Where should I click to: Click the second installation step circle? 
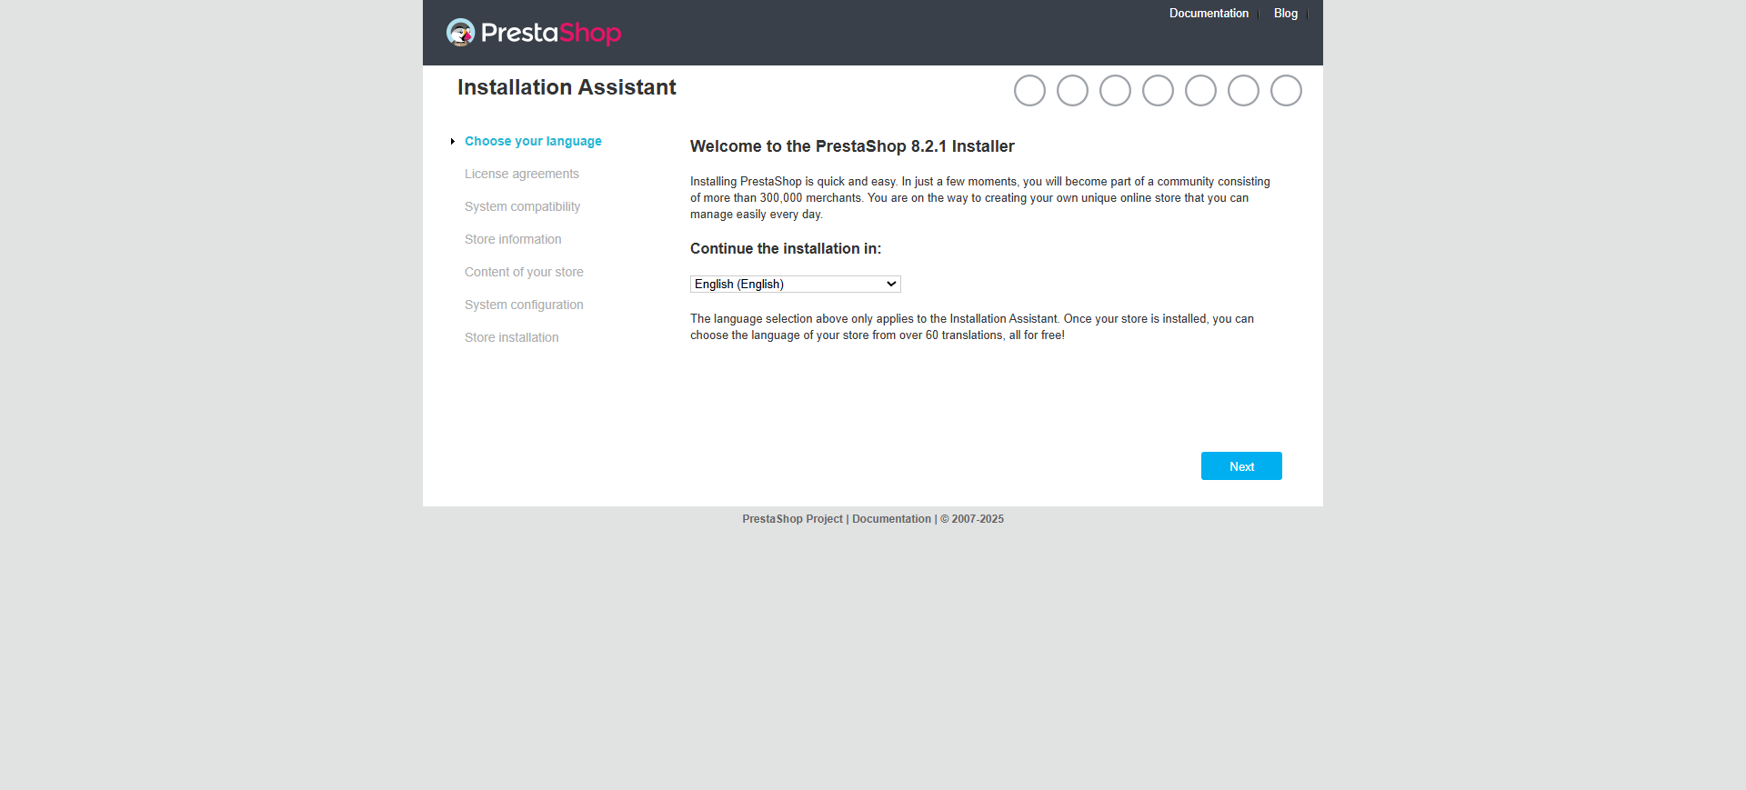pyautogui.click(x=1072, y=91)
